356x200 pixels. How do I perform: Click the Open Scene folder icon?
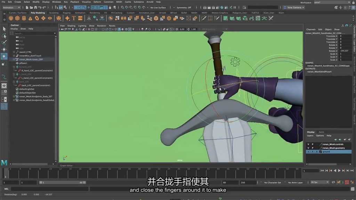coord(31,8)
